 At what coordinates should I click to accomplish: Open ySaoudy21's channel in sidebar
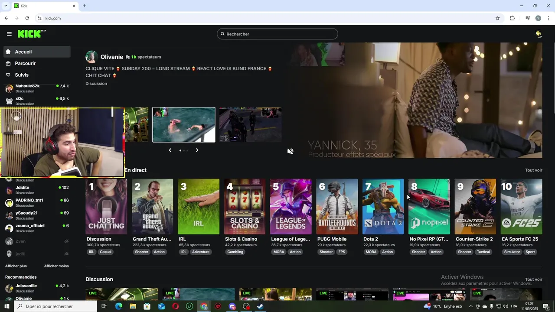(x=37, y=215)
